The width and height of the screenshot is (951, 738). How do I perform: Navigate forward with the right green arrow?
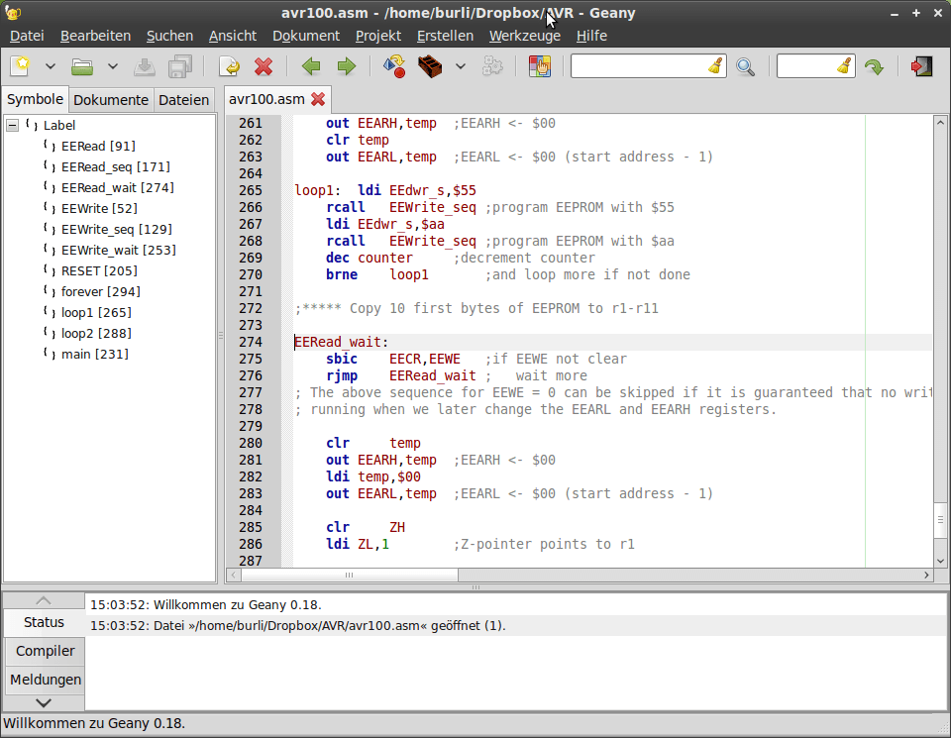coord(346,66)
